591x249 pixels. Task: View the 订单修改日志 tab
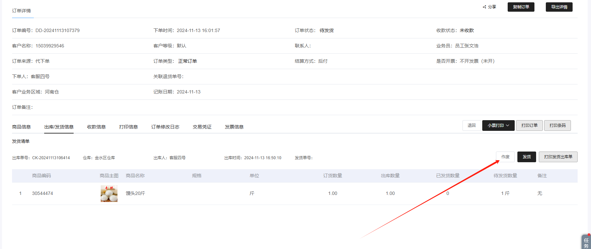tap(165, 127)
